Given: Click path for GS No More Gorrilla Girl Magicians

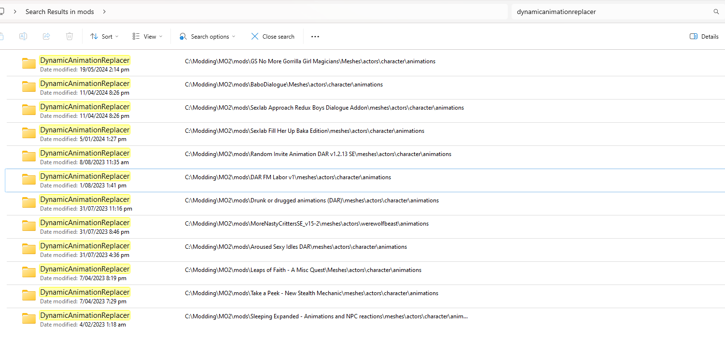Looking at the screenshot, I should coord(310,61).
